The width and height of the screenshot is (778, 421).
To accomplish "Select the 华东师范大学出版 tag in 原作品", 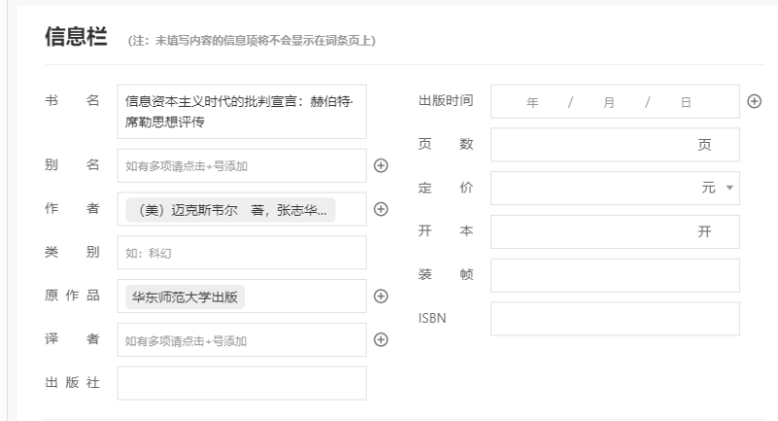I will tap(185, 297).
